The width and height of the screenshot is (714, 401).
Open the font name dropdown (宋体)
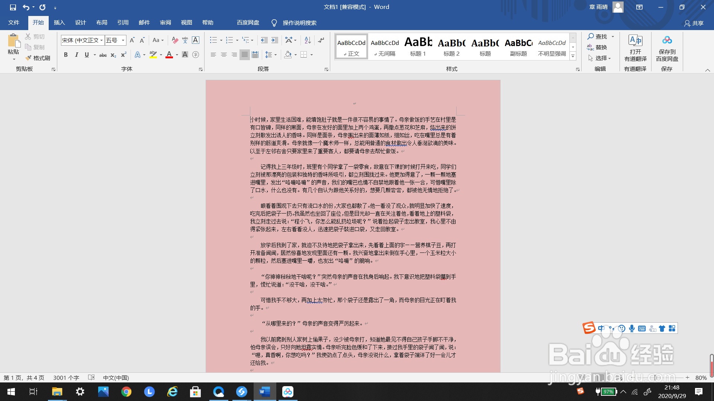[x=101, y=40]
